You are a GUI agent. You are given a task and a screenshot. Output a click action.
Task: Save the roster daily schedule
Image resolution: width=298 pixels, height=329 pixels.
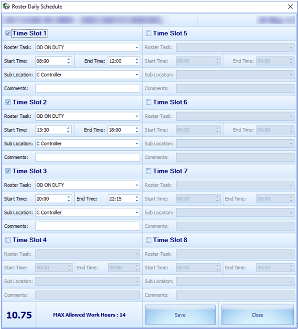[x=181, y=315]
